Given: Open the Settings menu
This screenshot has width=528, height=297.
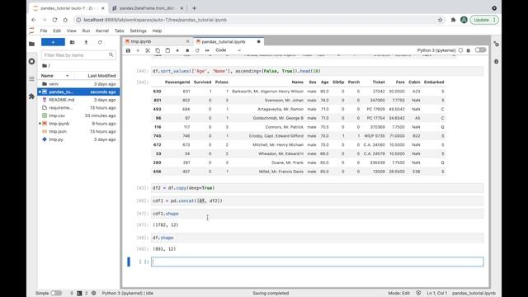Looking at the screenshot, I should (x=138, y=31).
